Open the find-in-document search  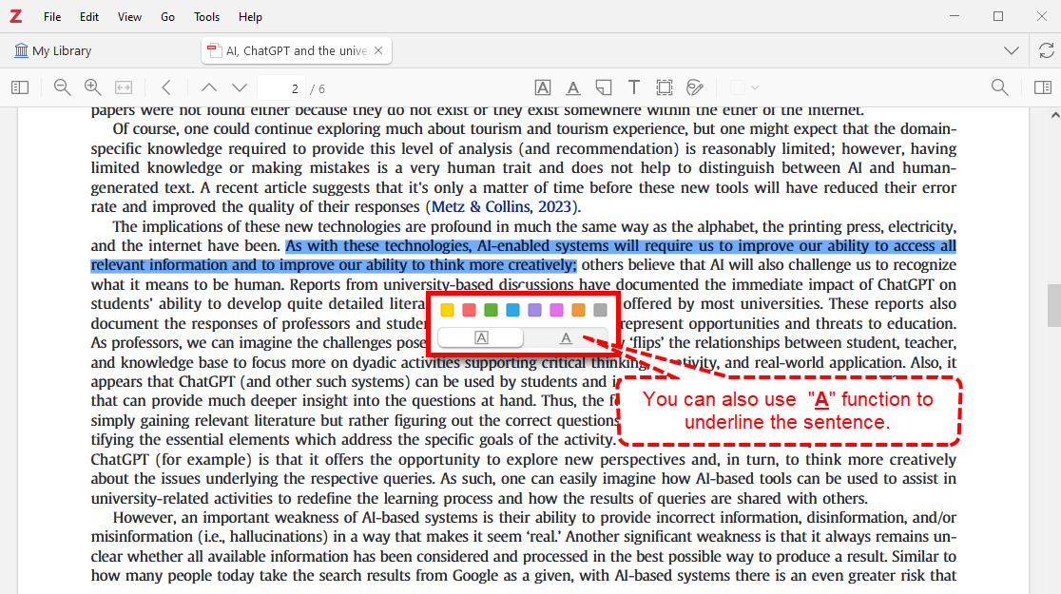point(999,87)
